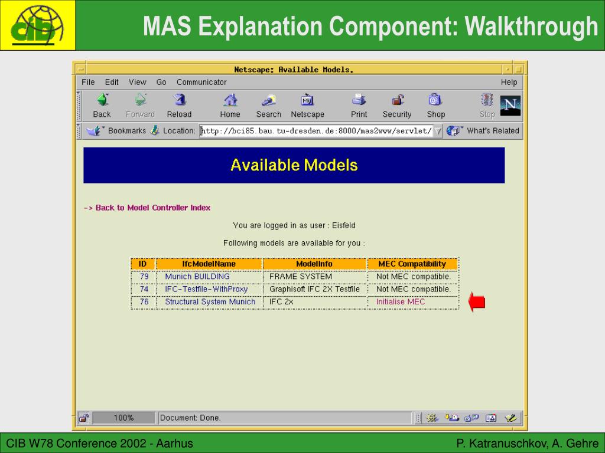Screen dimensions: 605x453
Task: Click the logged in as user Eisfeld text
Action: pos(294,225)
